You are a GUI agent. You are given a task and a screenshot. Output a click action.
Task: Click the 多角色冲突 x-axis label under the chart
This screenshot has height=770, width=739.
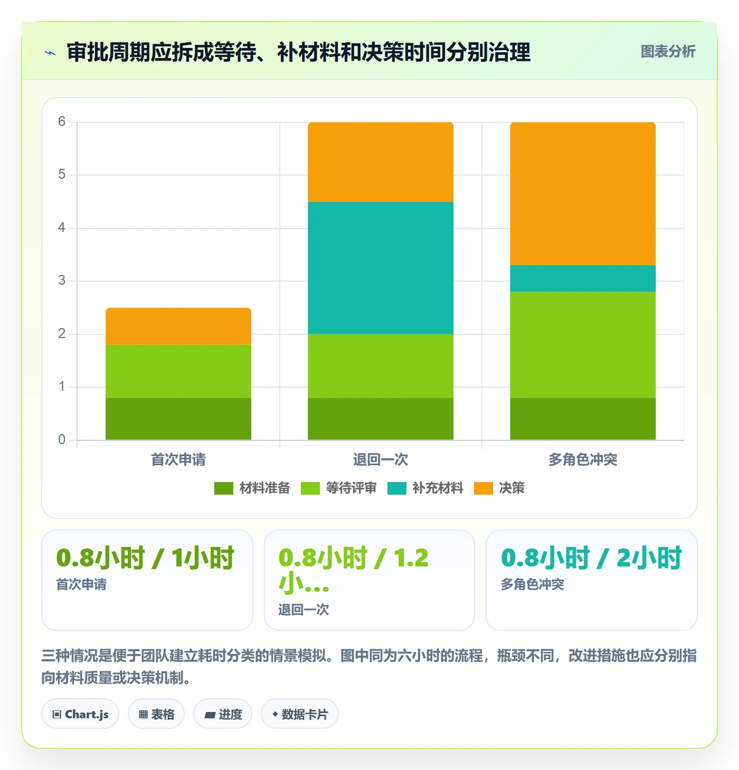click(x=583, y=460)
